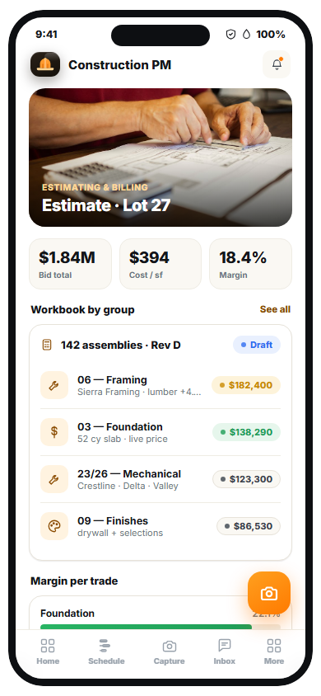Tap the palette icon beside 09 — Finishes
The width and height of the screenshot is (321, 696).
(x=54, y=526)
